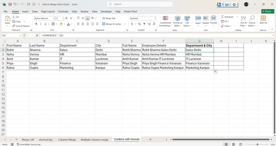This screenshot has height=146, width=276.
Task: Click the Insert Function fx icon
Action: coord(37,35)
